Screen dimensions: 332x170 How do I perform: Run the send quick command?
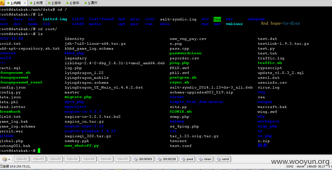(x=223, y=159)
